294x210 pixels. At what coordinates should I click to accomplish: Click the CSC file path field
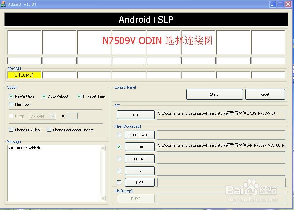tap(221, 171)
